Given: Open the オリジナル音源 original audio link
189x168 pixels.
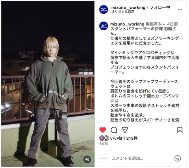Looking at the screenshot, I should coord(123,12).
